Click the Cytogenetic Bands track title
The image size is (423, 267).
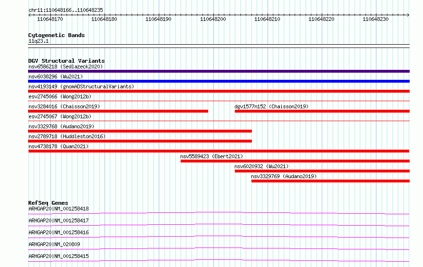click(57, 35)
